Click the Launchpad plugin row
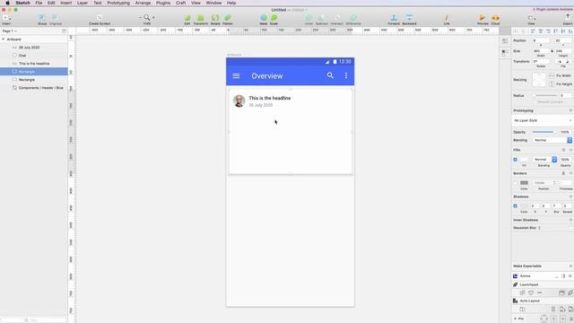The height and width of the screenshot is (323, 574). (x=543, y=284)
